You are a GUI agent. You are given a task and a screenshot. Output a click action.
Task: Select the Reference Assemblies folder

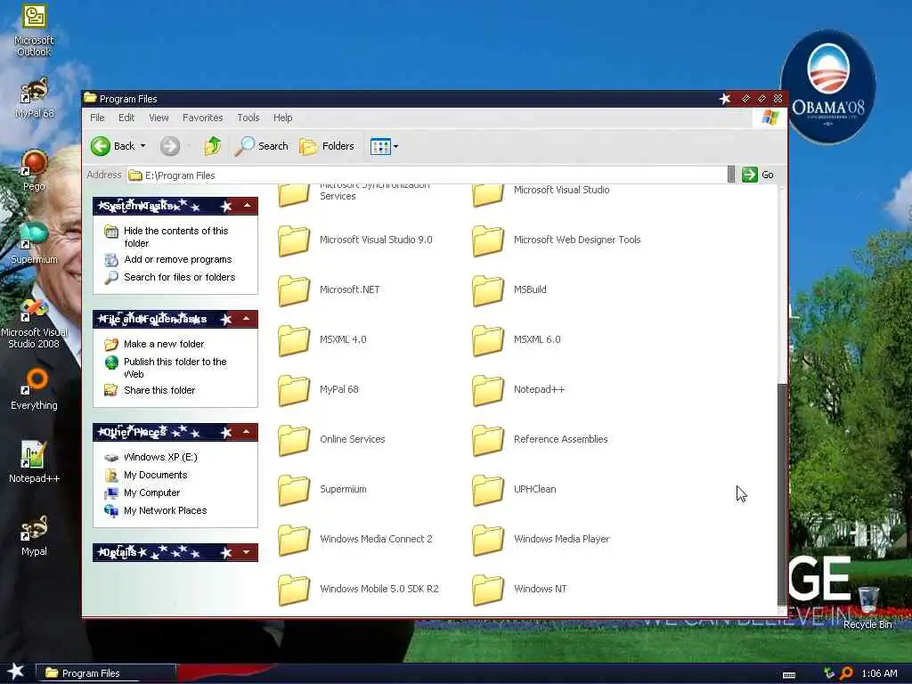click(541, 440)
